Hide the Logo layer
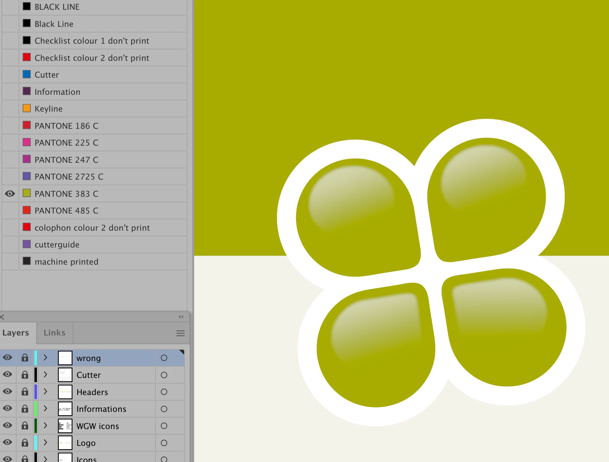Image resolution: width=609 pixels, height=462 pixels. (x=7, y=442)
